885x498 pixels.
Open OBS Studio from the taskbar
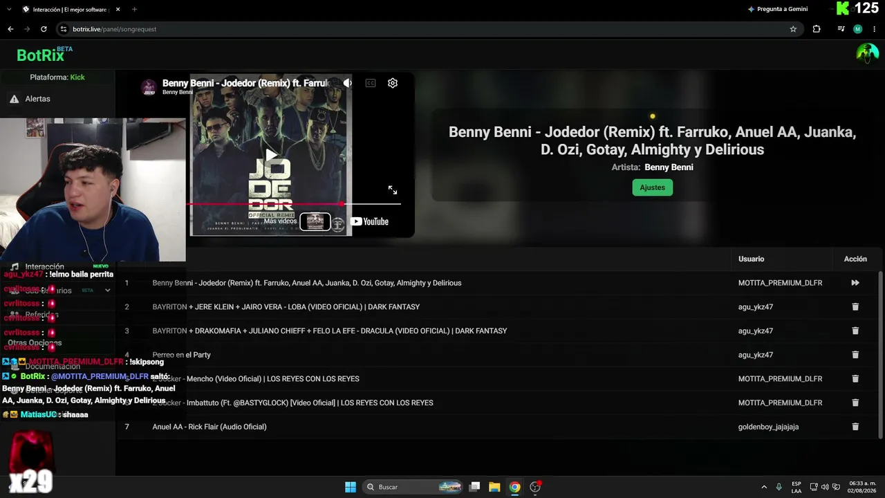pyautogui.click(x=534, y=487)
